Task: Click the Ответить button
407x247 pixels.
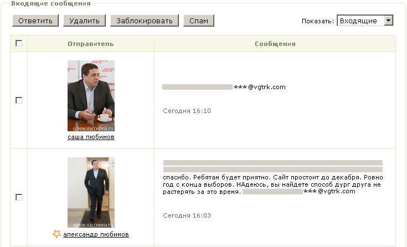Action: 35,21
